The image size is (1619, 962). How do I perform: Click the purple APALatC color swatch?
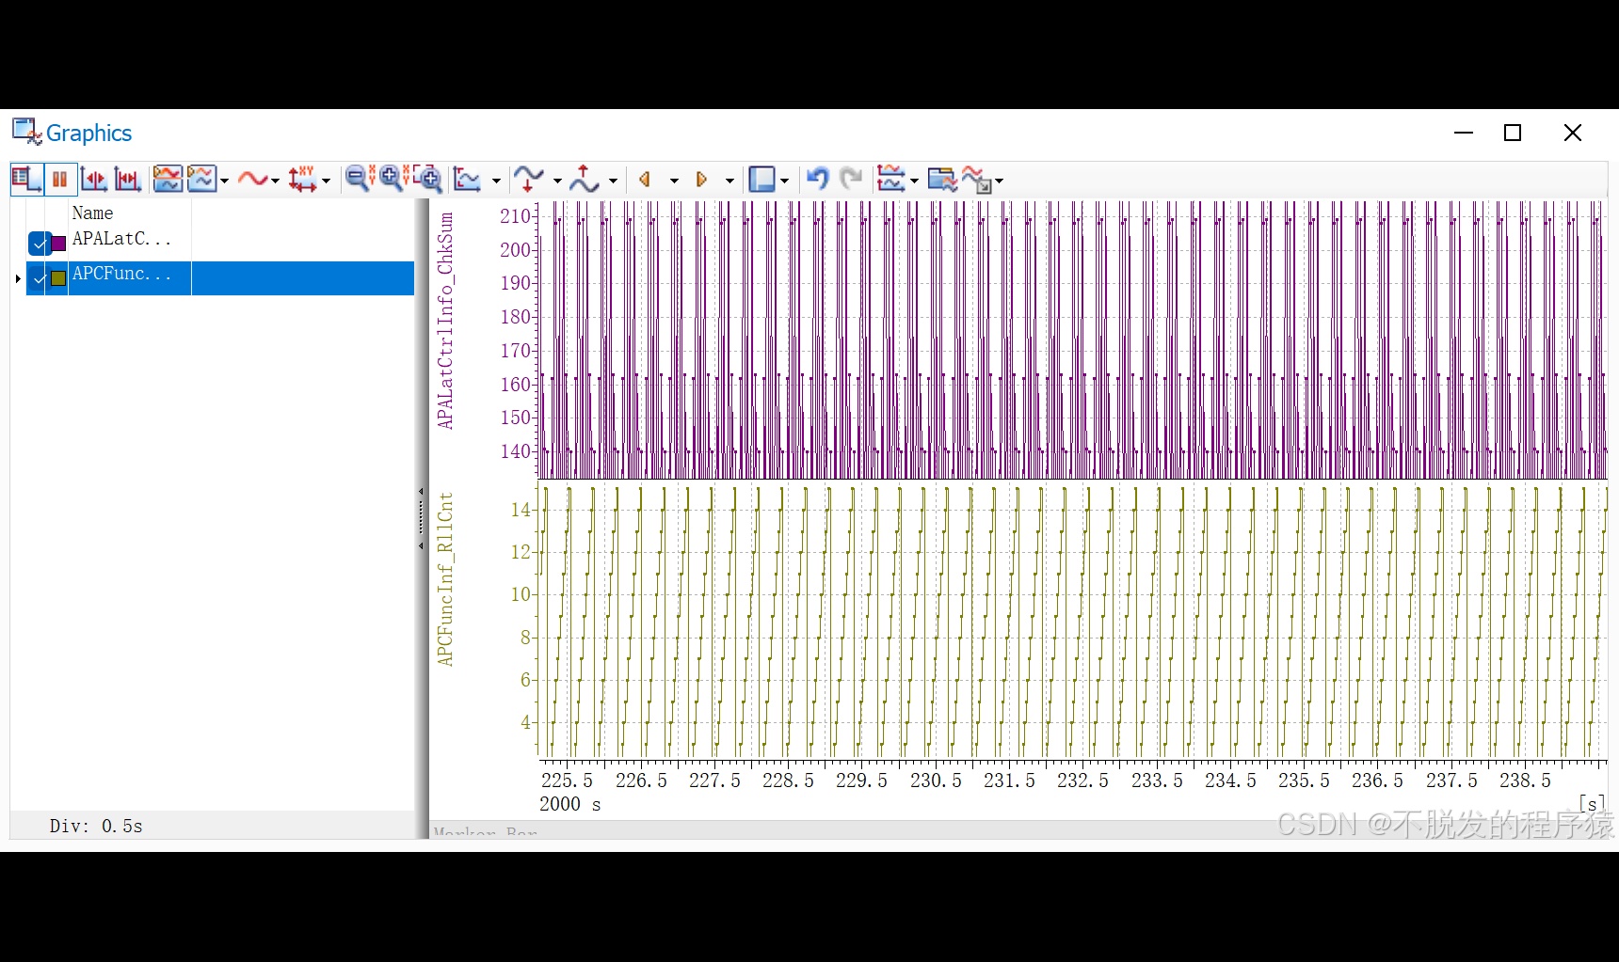(58, 244)
